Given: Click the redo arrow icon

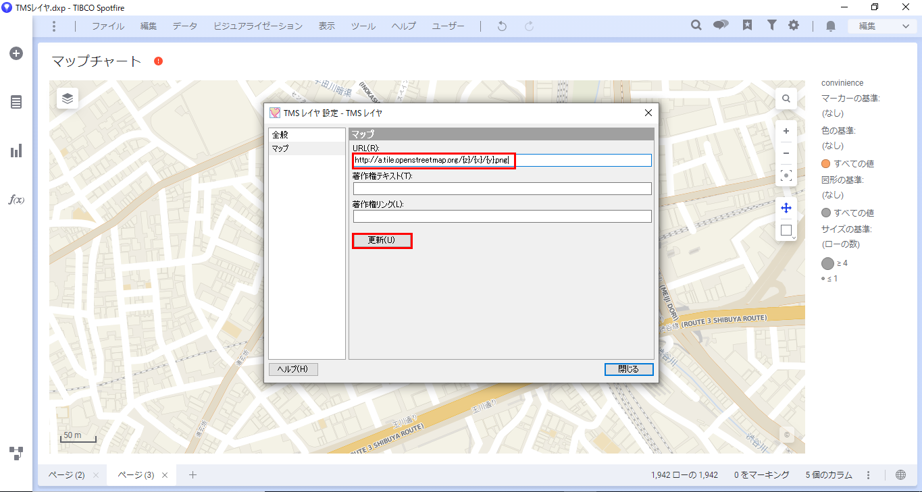Looking at the screenshot, I should 530,26.
